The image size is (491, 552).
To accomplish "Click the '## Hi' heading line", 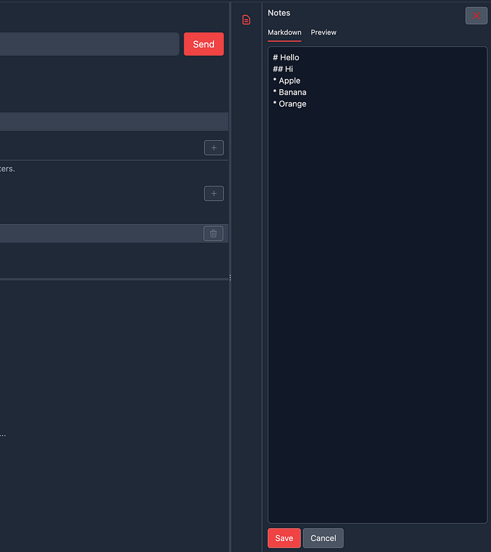I will tap(284, 69).
